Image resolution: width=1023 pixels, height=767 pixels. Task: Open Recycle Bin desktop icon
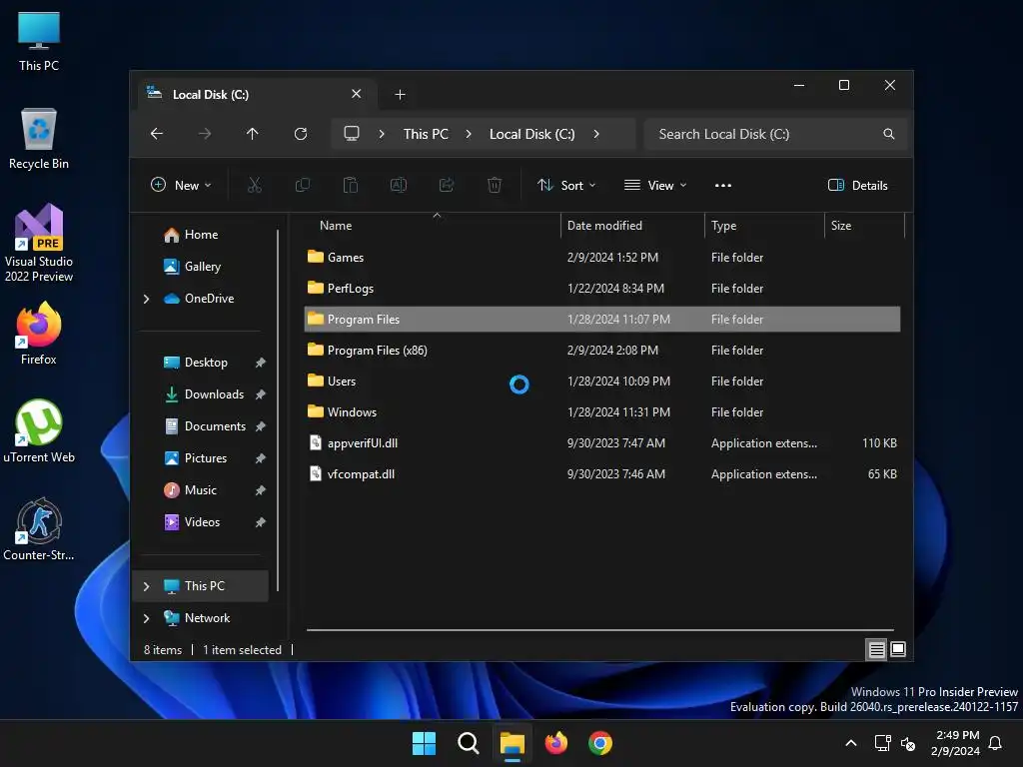[39, 139]
